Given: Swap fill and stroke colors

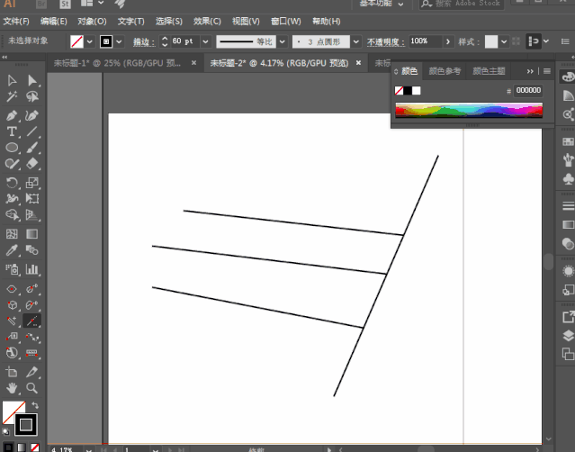Looking at the screenshot, I should coord(35,405).
